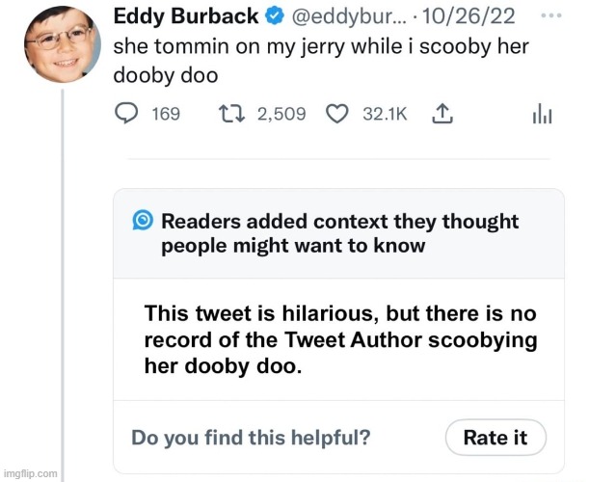Select the tweet text about scooby dooby doo
This screenshot has height=482, width=589.
click(321, 61)
